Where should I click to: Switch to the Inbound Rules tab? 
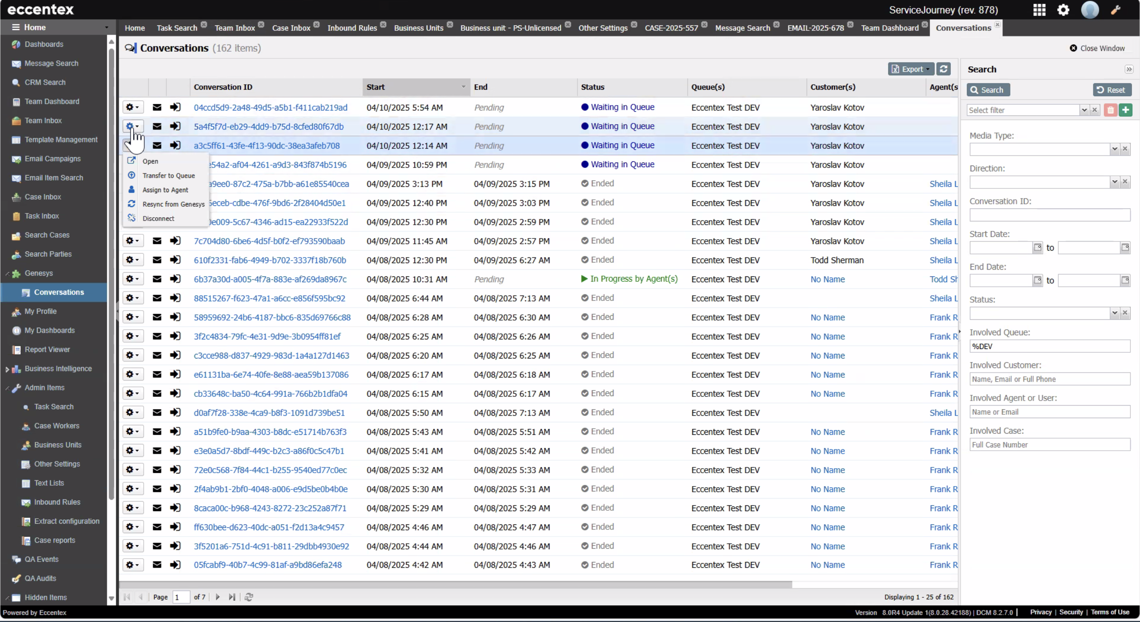(352, 28)
